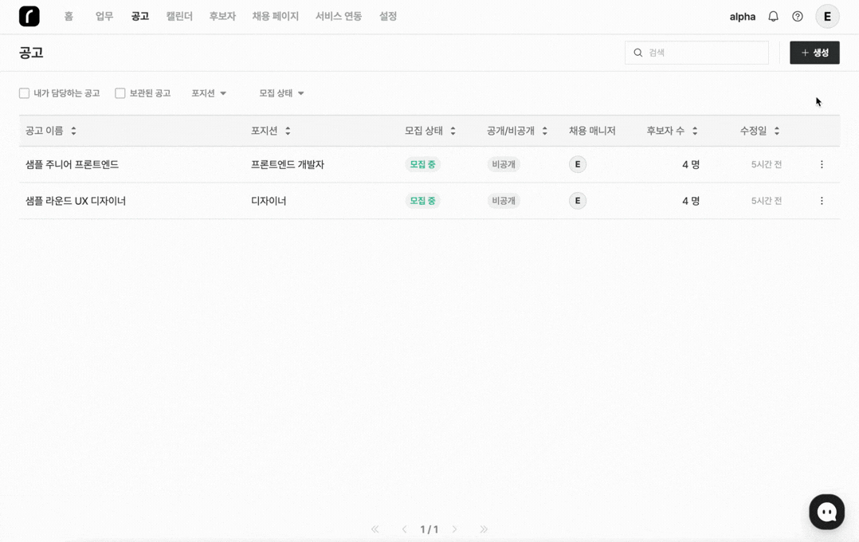Open the user profile avatar E
The height and width of the screenshot is (542, 859).
coord(827,17)
